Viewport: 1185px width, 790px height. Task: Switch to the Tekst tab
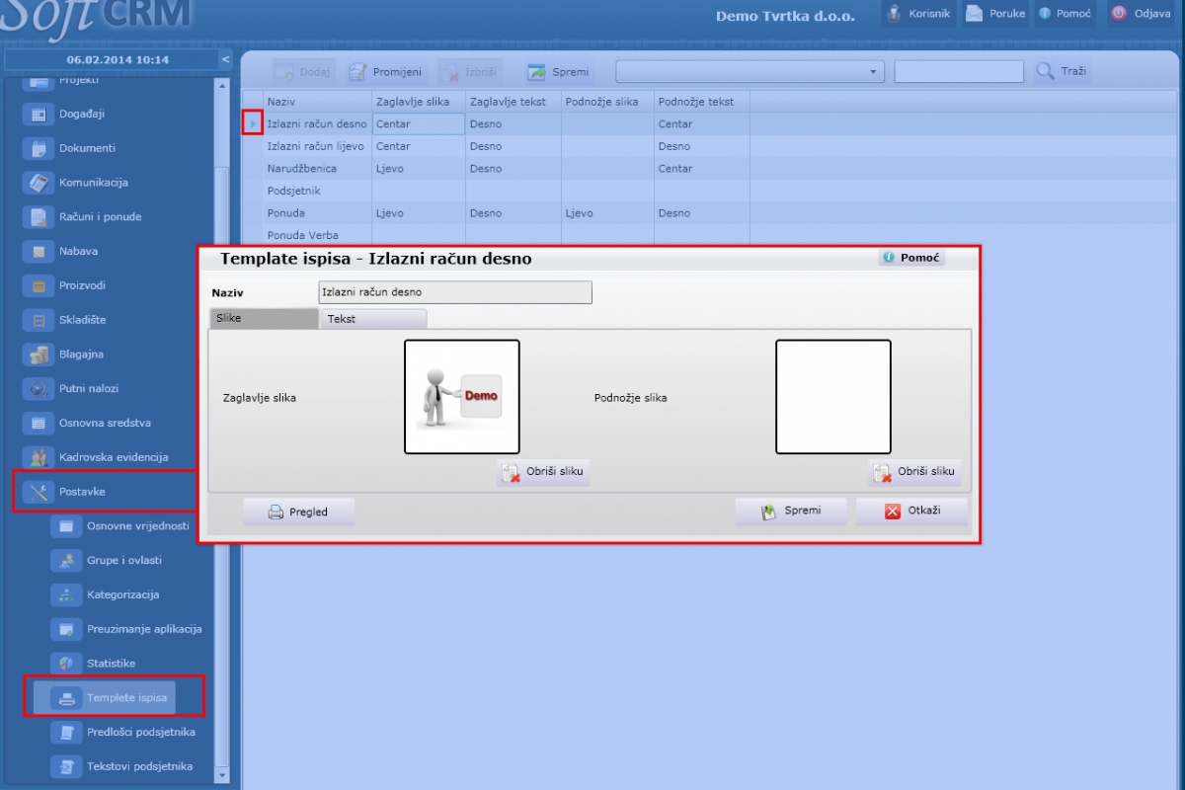(374, 319)
